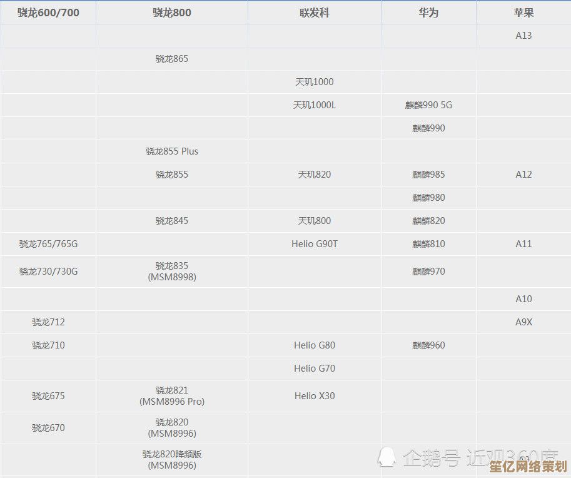Click the 骁龙675 cell
Viewport: 571px width, 478px height.
(48, 396)
